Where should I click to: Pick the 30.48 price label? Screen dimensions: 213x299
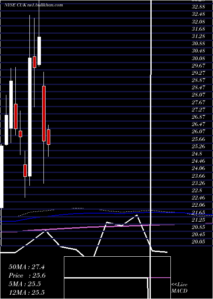tap(198, 51)
